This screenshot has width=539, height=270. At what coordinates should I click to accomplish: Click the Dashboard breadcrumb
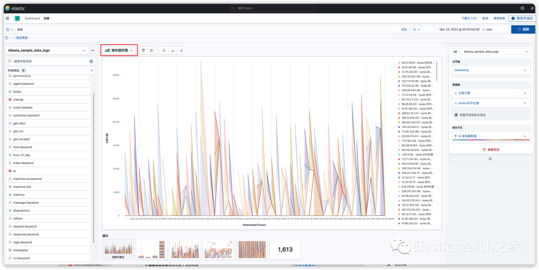coord(32,18)
